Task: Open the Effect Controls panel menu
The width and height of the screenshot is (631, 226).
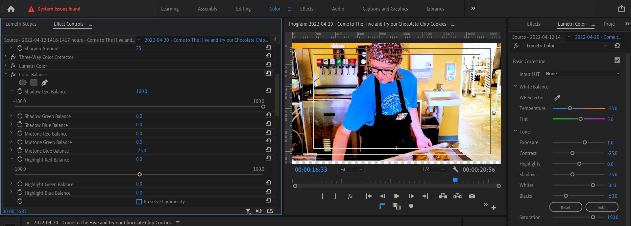Action: point(90,24)
